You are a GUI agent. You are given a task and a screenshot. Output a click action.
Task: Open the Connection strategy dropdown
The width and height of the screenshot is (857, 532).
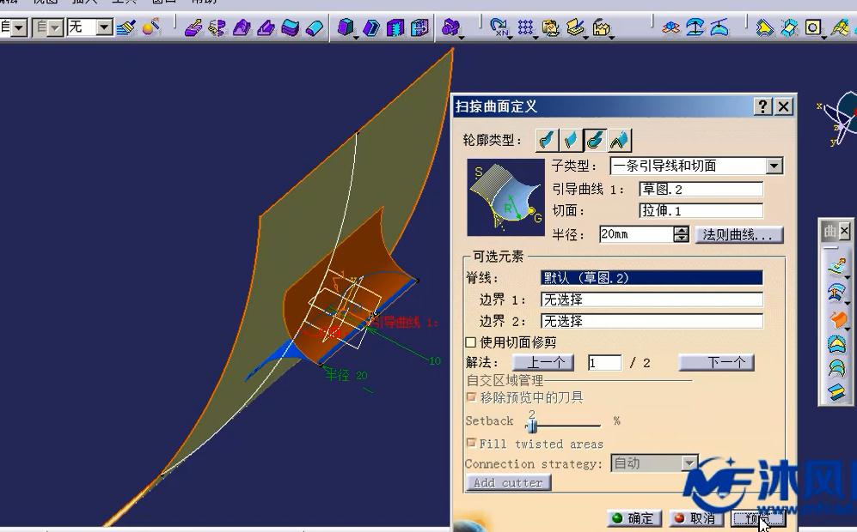(x=690, y=463)
